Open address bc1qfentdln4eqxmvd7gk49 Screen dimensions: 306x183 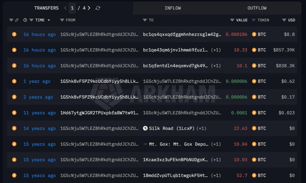175,66
